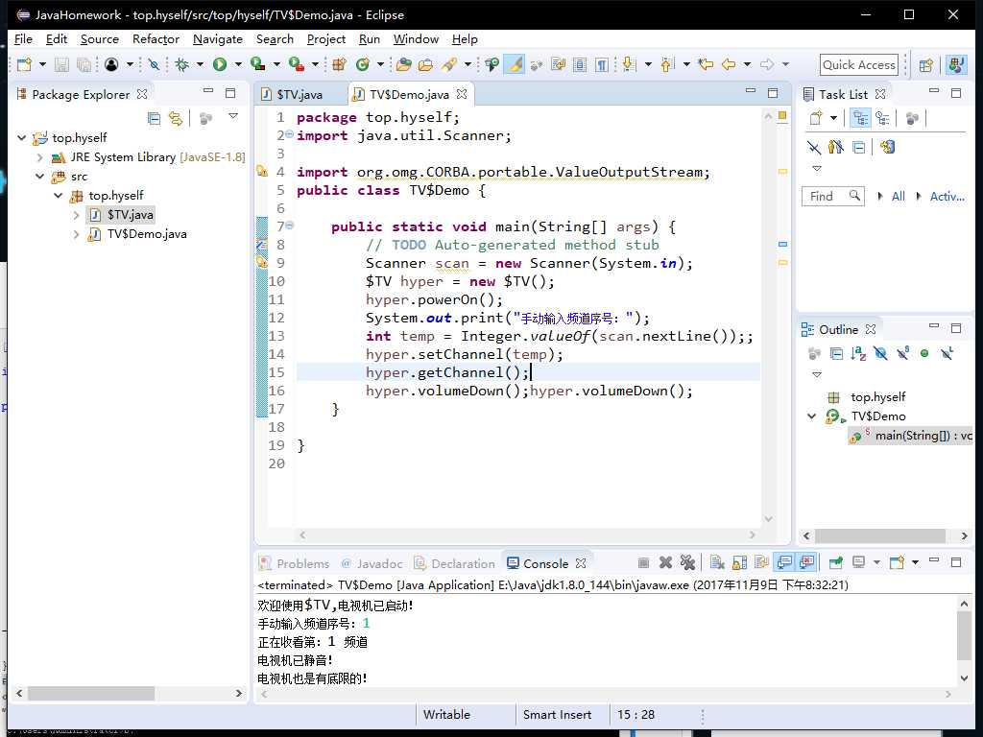Close the TV$Demo.java editor tab

pyautogui.click(x=462, y=94)
